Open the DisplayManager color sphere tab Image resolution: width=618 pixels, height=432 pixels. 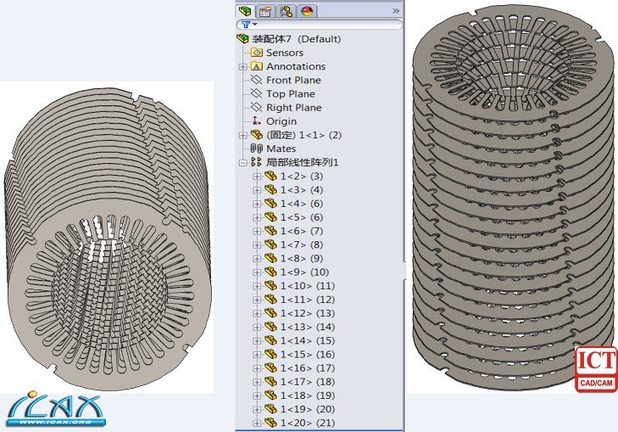306,11
